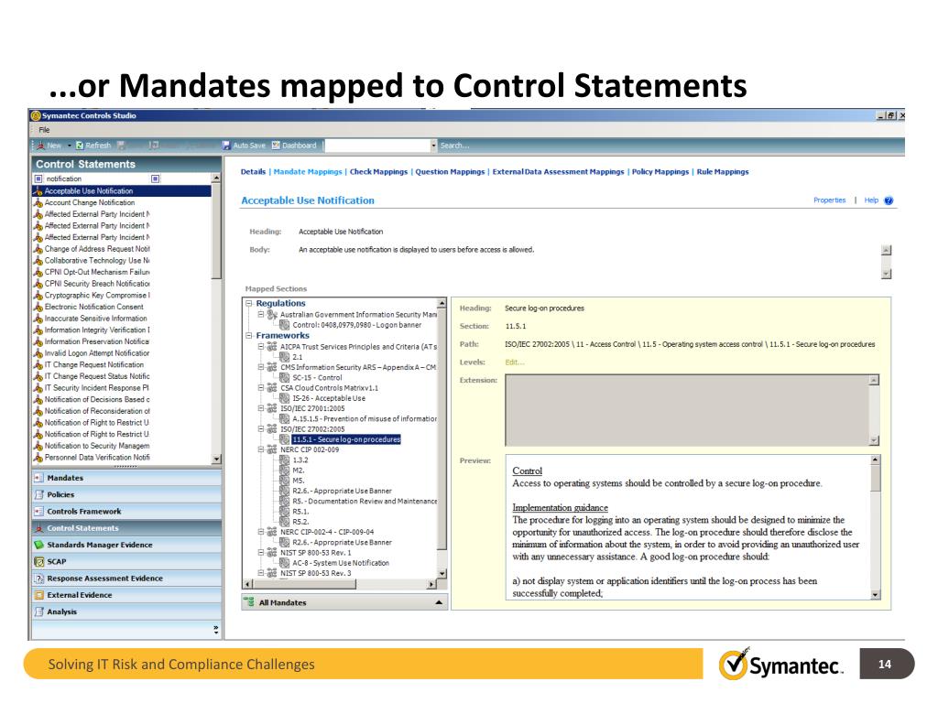Click inside the Extension text box
The height and width of the screenshot is (703, 938).
tap(687, 410)
